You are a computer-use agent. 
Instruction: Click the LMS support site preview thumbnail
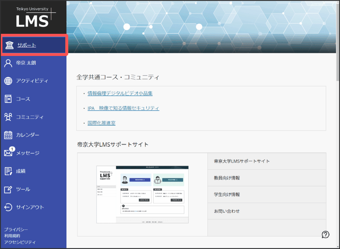point(142,194)
